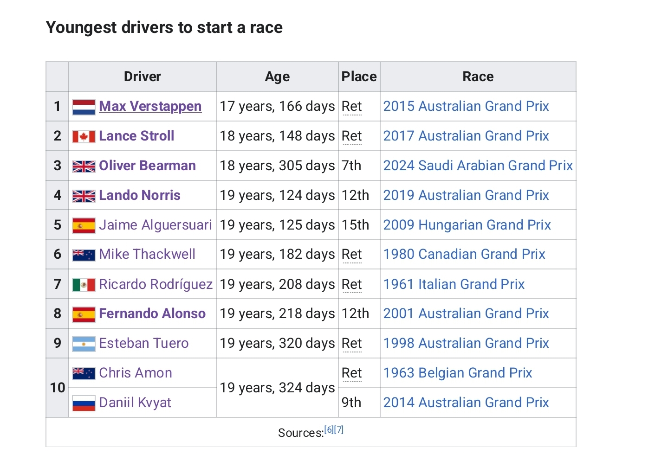Open the Mike Thackwell driver link

(147, 254)
